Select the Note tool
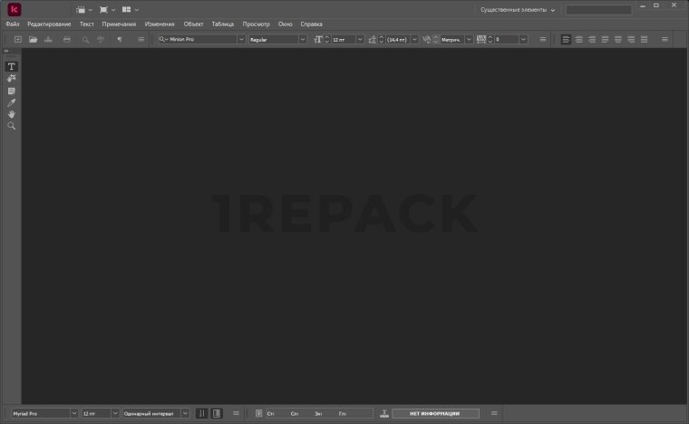Image resolution: width=689 pixels, height=424 pixels. click(x=12, y=91)
